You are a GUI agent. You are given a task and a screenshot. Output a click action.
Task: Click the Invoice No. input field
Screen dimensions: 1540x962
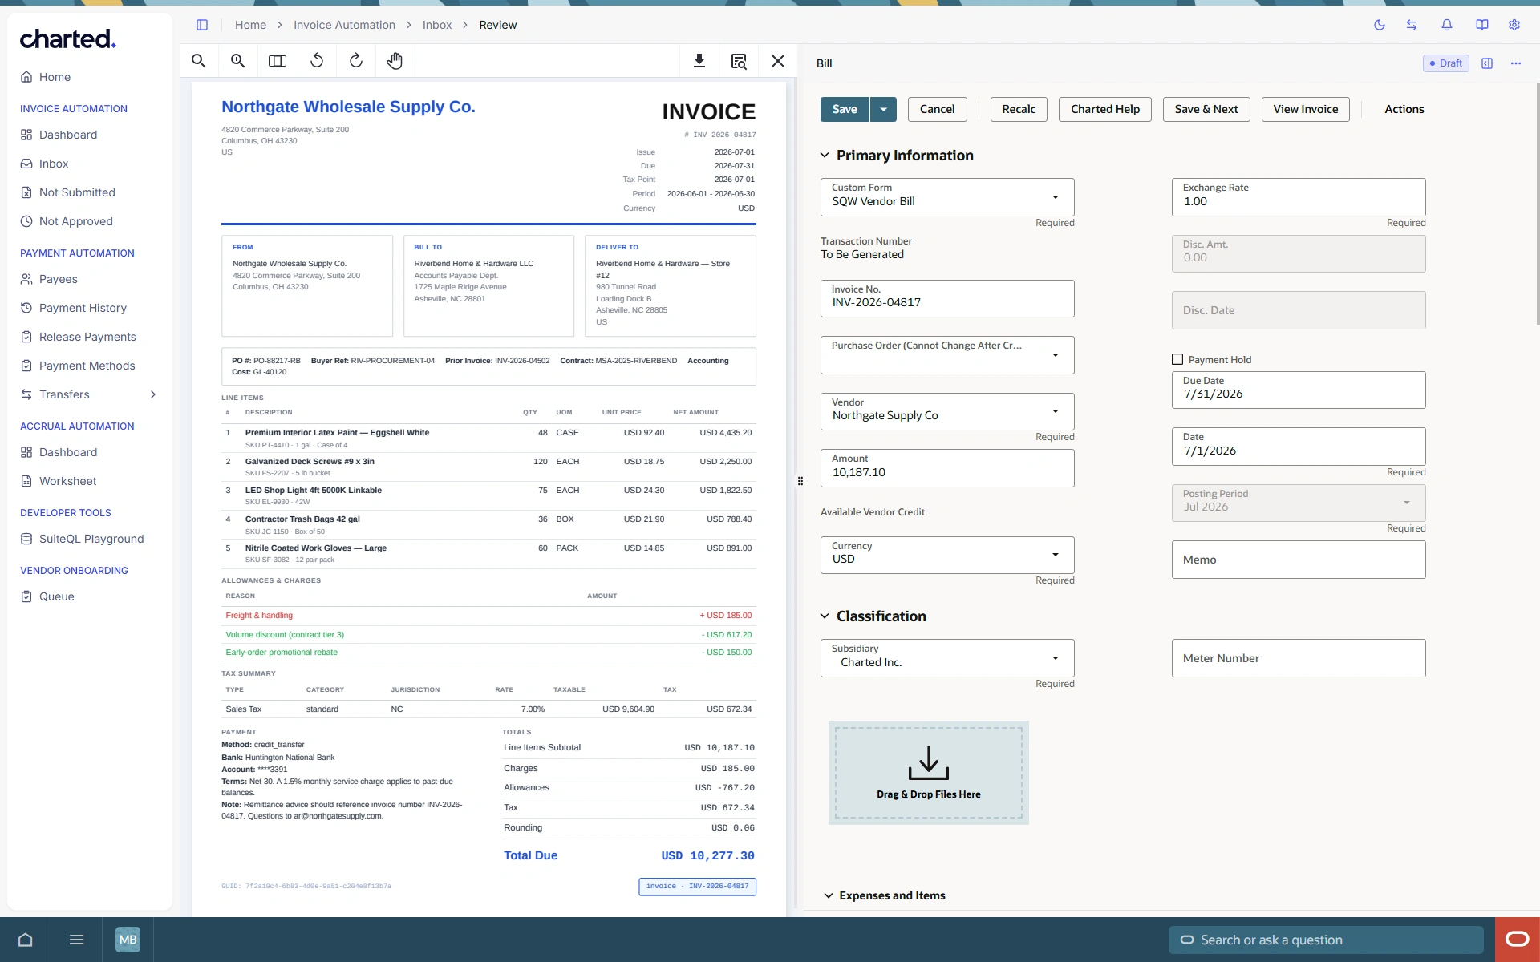click(x=947, y=298)
